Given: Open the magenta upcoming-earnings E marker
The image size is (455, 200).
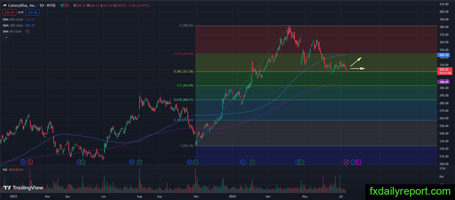Looking at the screenshot, I should [358, 162].
